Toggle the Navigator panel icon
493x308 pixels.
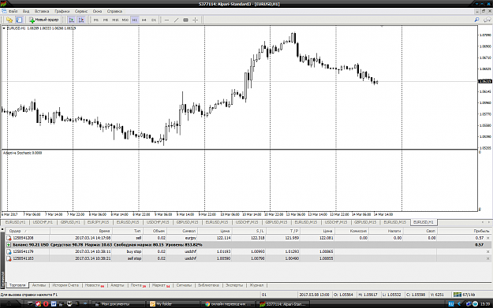(19, 20)
